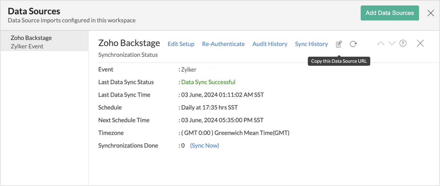Close the Data Sources dialog

(x=431, y=13)
